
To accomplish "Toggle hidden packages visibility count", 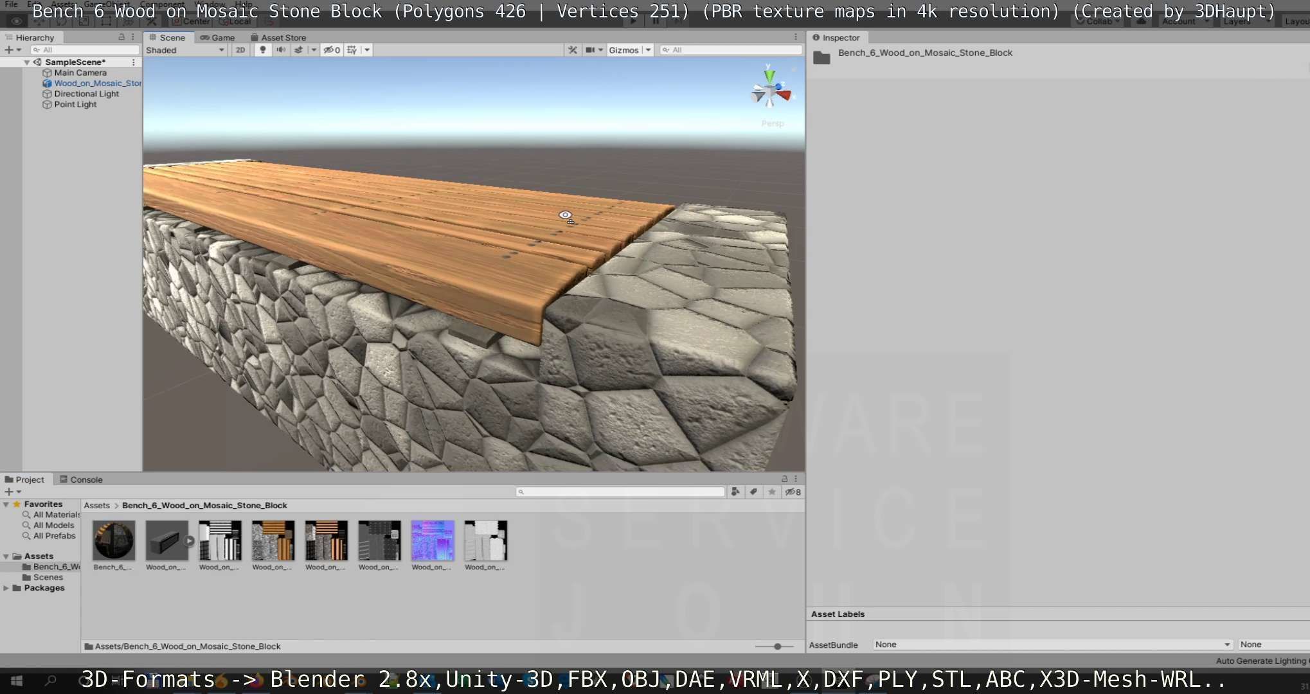I will (x=793, y=492).
